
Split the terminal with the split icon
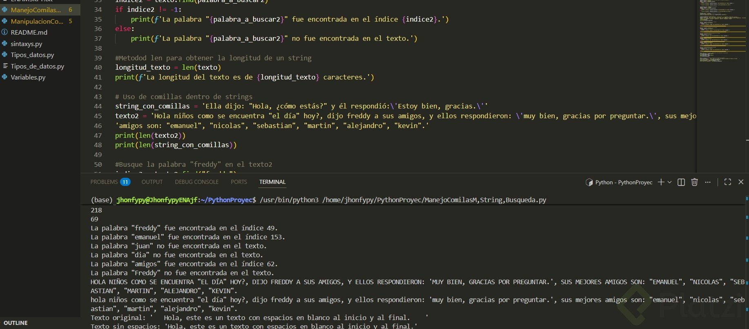(x=681, y=182)
